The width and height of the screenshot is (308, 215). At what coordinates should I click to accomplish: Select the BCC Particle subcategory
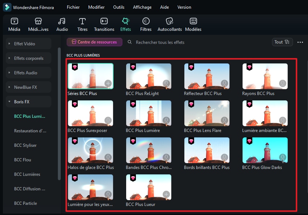point(26,203)
